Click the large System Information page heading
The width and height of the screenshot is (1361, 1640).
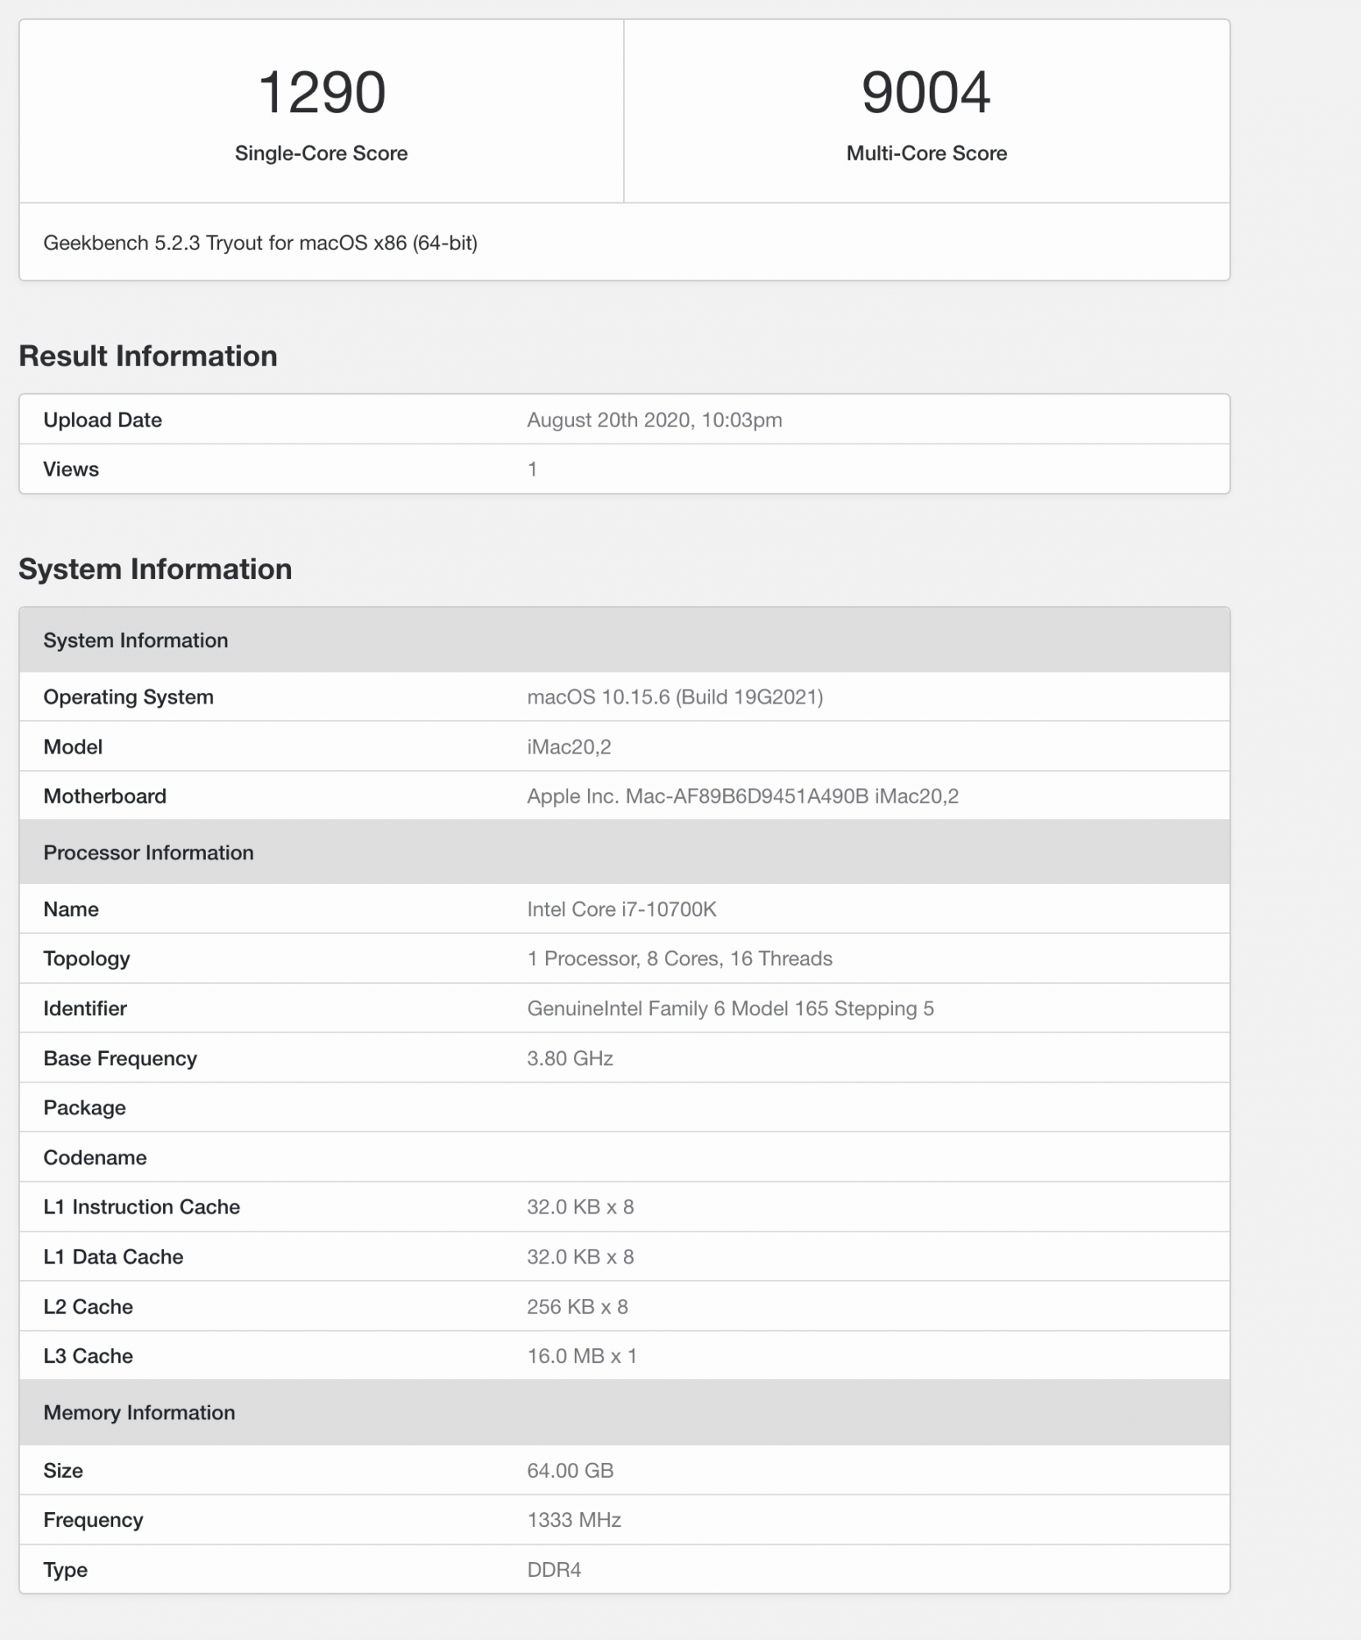[x=155, y=569]
